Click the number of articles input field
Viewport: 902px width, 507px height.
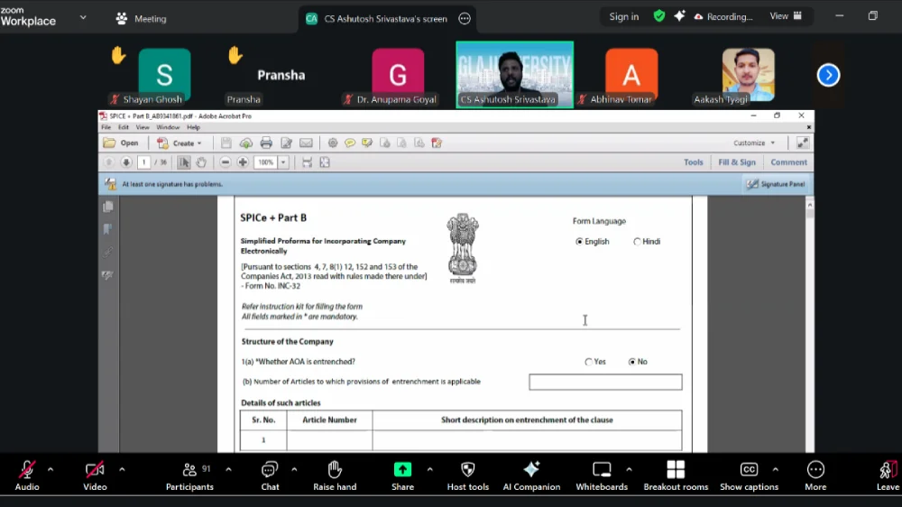tap(605, 383)
